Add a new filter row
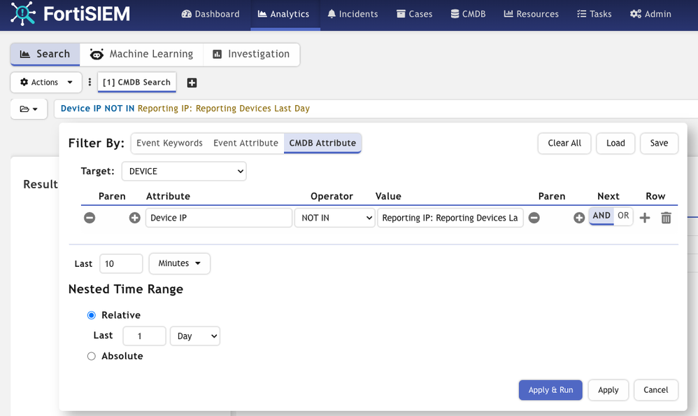 click(x=645, y=218)
